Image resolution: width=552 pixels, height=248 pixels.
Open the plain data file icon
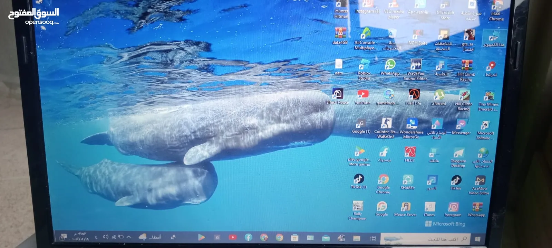[x=339, y=67]
